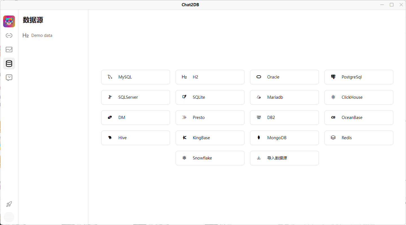Maximize the Chat2DB window
Viewport: 406px width, 225px height.
click(392, 5)
